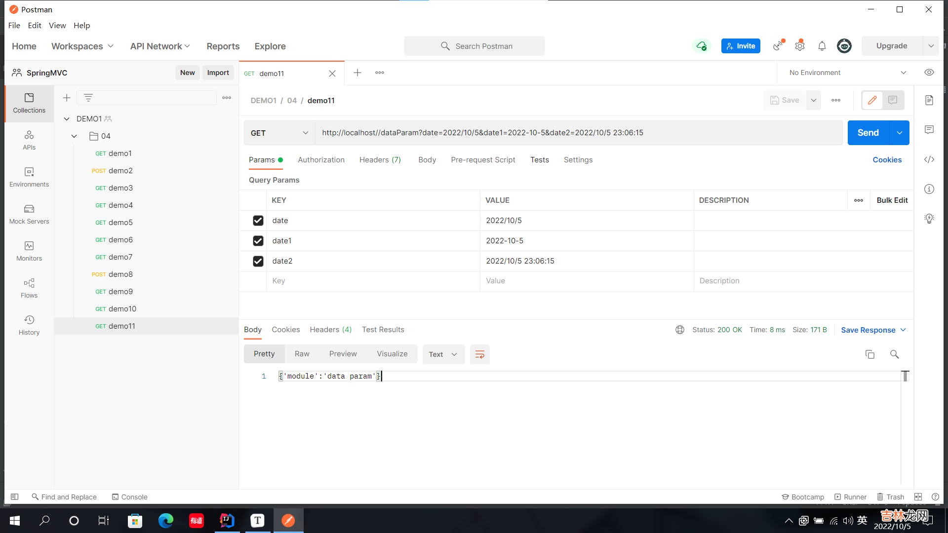Open the GET method dropdown
This screenshot has height=533, width=948.
coord(279,133)
